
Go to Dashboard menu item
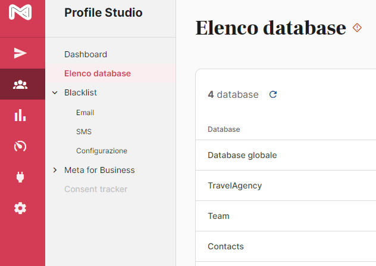(86, 54)
